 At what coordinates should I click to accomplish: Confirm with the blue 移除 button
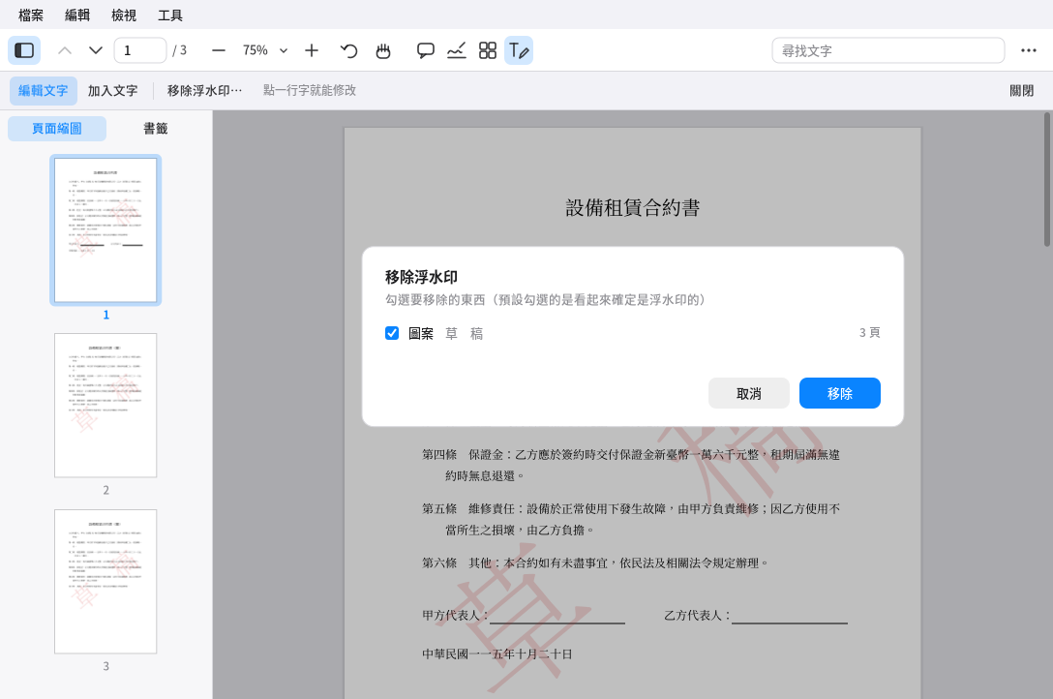(x=839, y=393)
